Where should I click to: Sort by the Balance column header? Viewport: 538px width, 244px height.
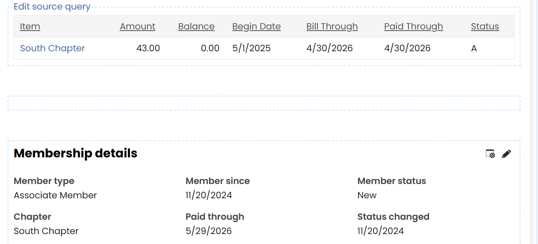point(196,26)
